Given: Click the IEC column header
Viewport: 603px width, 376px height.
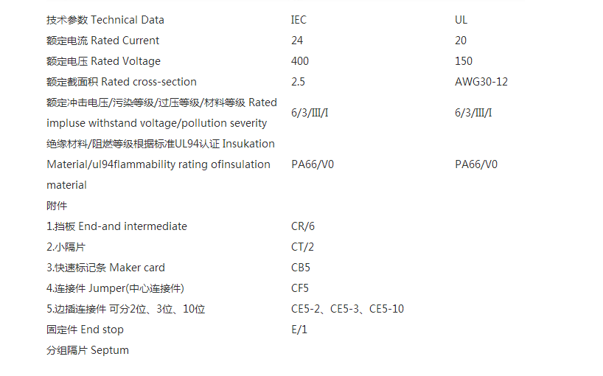Looking at the screenshot, I should coord(299,20).
